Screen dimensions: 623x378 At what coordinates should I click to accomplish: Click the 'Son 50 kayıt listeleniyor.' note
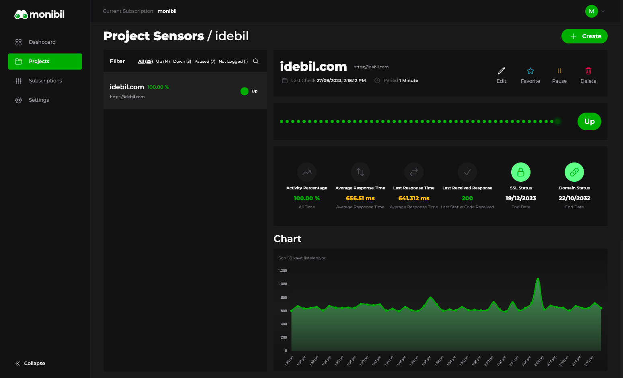coord(302,258)
